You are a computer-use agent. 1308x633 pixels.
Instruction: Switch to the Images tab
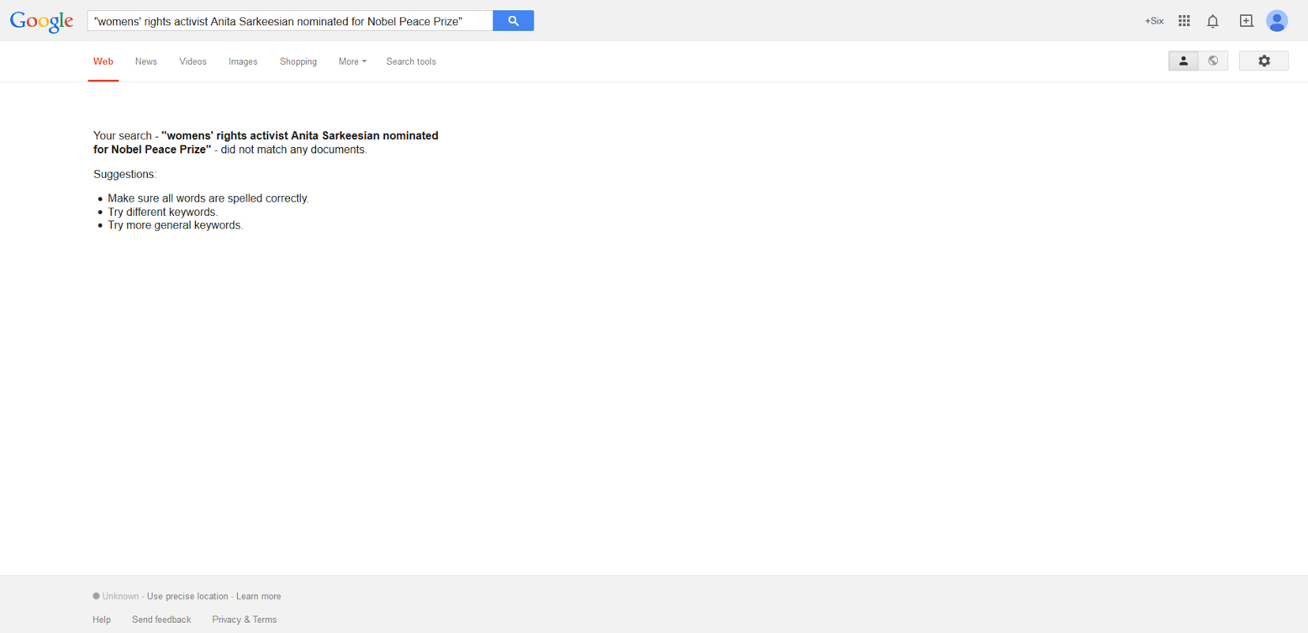[x=243, y=62]
